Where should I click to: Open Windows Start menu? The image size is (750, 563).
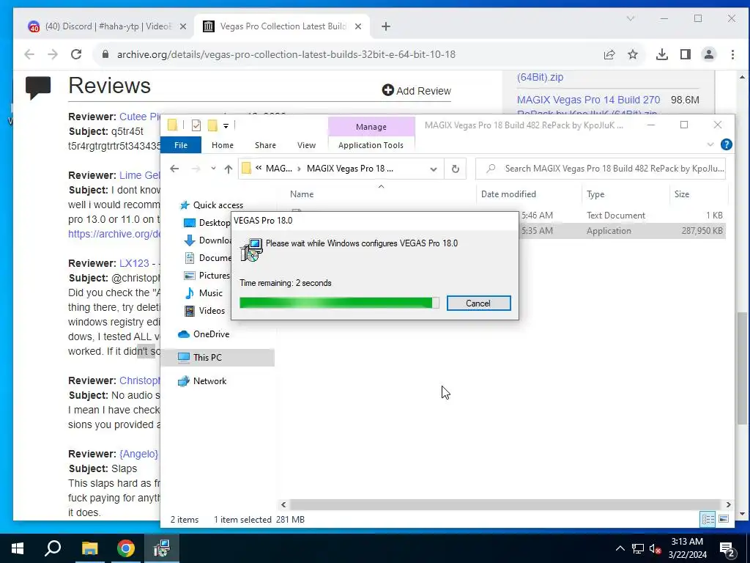pos(18,548)
